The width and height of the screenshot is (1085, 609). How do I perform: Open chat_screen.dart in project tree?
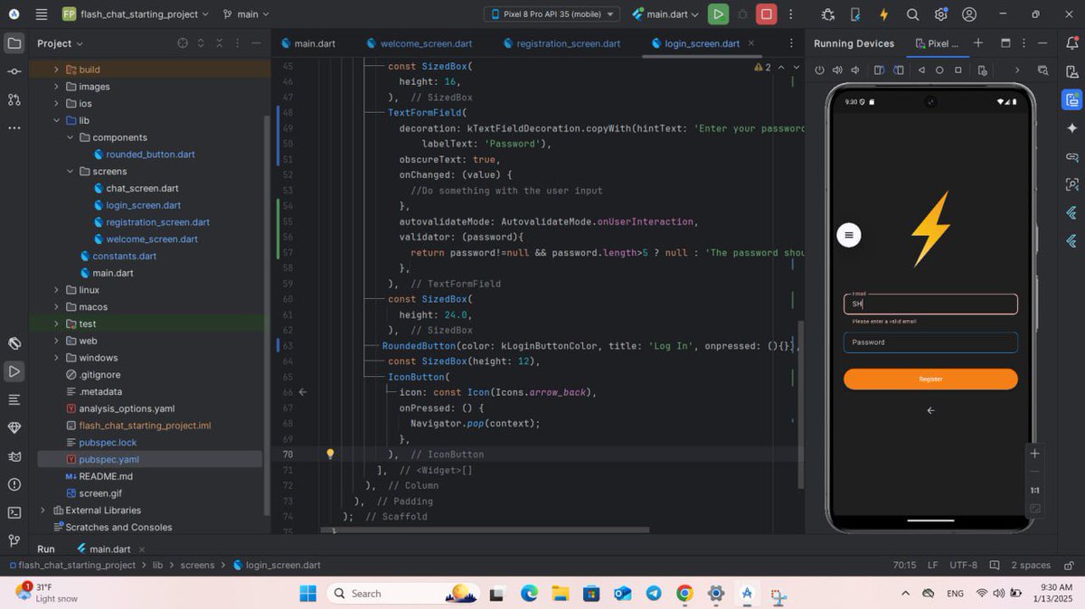[136, 188]
